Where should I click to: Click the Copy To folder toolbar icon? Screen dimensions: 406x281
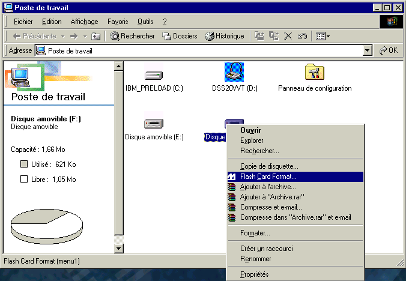(x=274, y=36)
